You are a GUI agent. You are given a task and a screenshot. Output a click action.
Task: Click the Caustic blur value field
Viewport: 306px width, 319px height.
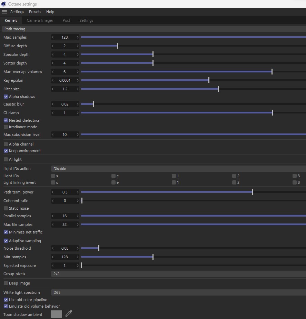coord(65,104)
